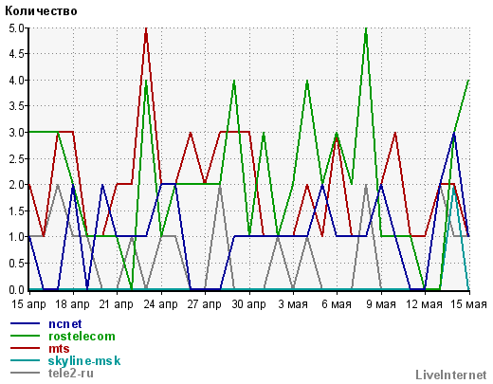The height and width of the screenshot is (384, 493).
Task: Click the 12 мая date label
Action: click(x=424, y=304)
